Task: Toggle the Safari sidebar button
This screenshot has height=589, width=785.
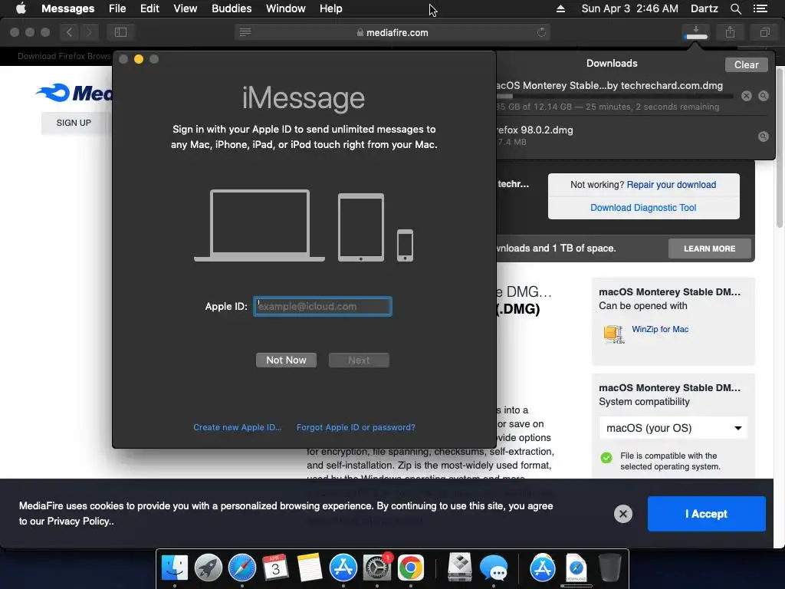Action: coord(120,32)
